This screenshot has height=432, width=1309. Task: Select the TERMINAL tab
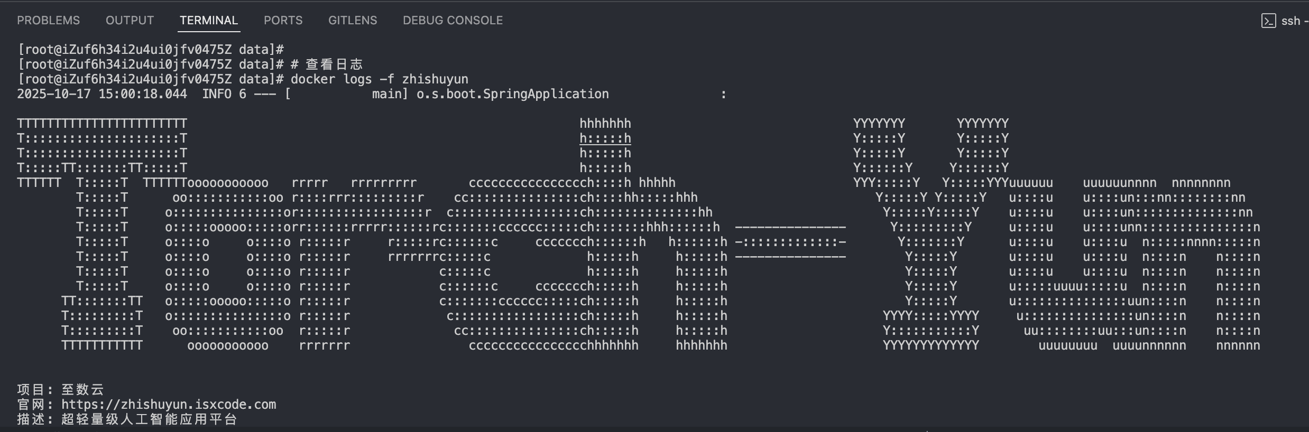[208, 20]
